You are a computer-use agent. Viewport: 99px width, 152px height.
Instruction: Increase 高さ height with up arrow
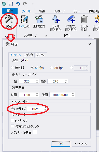[66, 80]
